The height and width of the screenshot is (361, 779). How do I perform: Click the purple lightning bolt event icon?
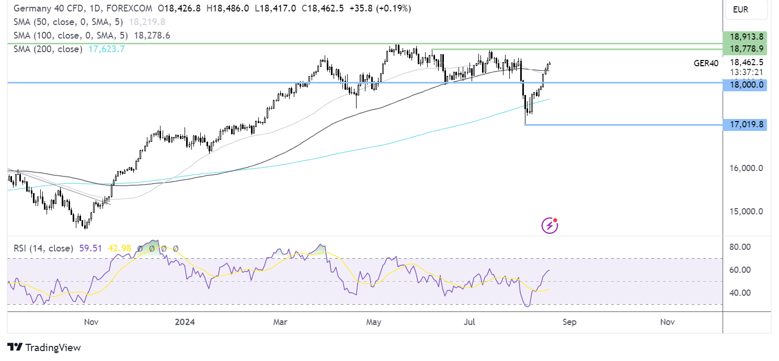[549, 225]
